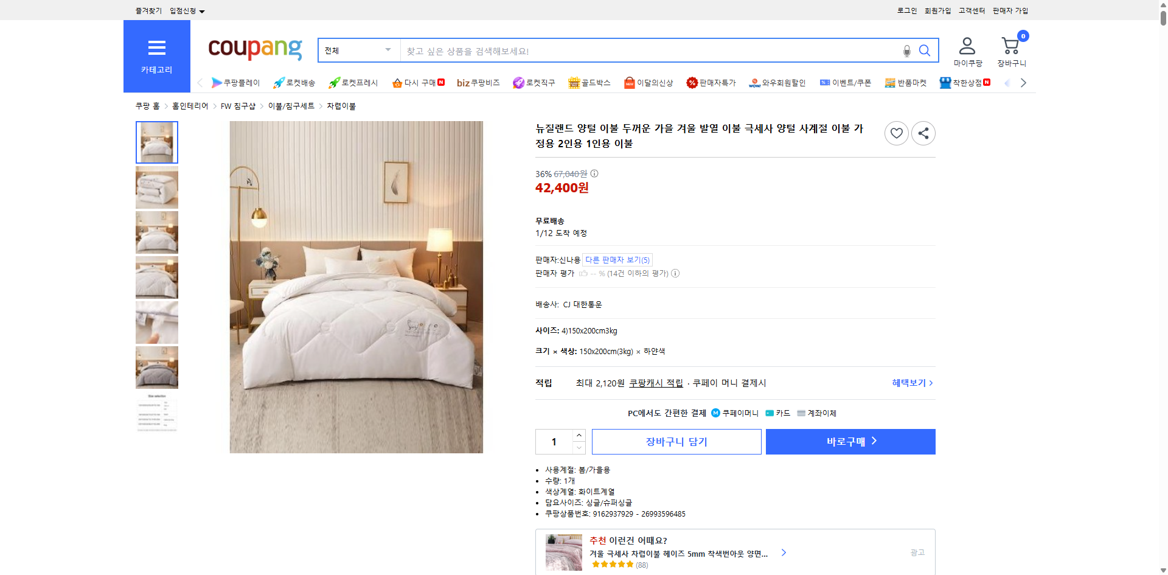Expand the 입점신청 dropdown arrow
The width and height of the screenshot is (1168, 575).
[203, 10]
